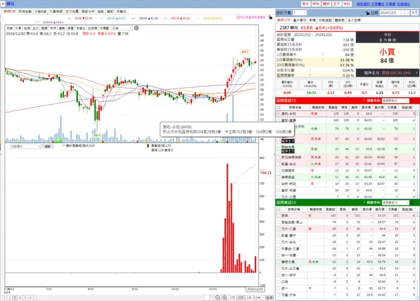Open the 日期 date picker dropdown
The image size is (420, 301).
(401, 13)
